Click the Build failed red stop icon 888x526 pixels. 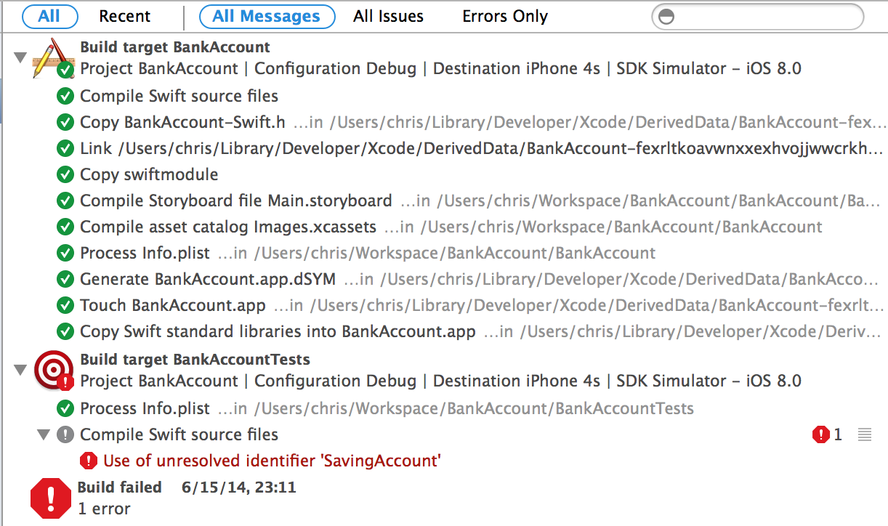(x=50, y=498)
